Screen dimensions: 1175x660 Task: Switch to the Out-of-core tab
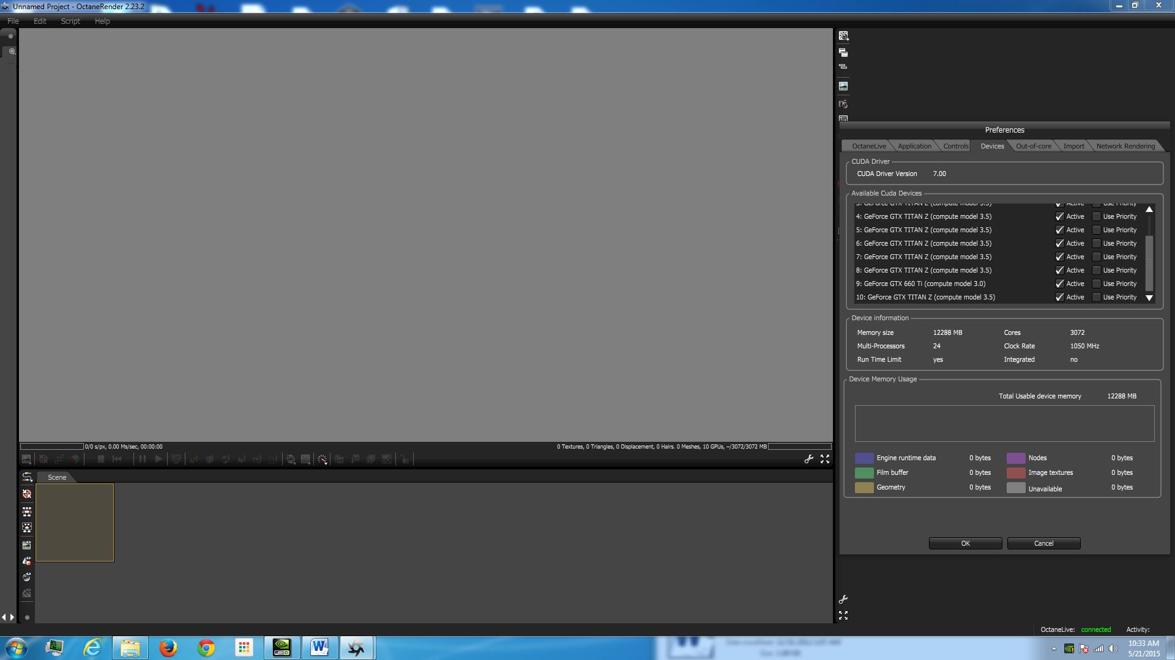tap(1033, 146)
